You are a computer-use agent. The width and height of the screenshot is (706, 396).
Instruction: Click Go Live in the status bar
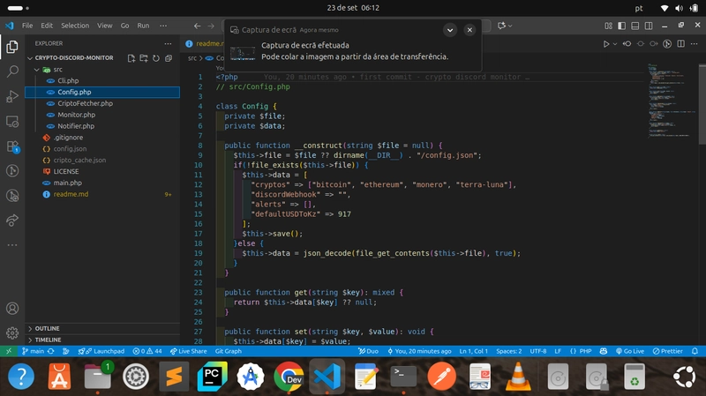coord(627,351)
